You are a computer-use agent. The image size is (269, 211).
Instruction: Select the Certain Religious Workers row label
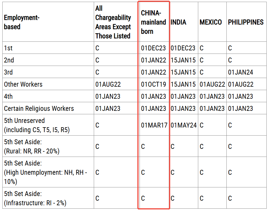click(x=39, y=109)
